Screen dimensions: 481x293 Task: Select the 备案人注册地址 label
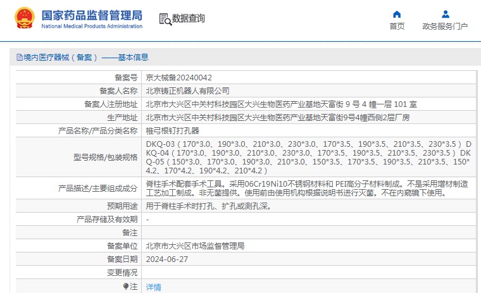111,104
